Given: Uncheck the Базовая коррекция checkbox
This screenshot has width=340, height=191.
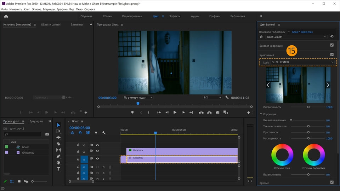Looking at the screenshot, I should click(332, 45).
